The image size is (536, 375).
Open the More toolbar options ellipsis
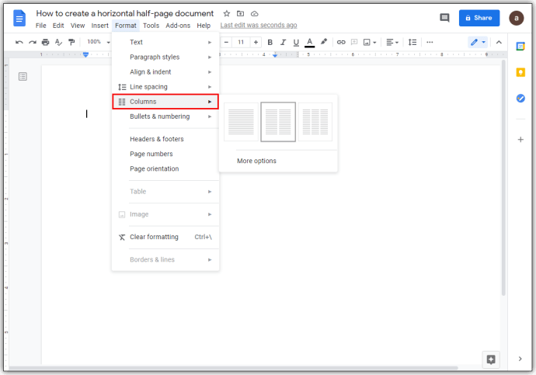(430, 42)
